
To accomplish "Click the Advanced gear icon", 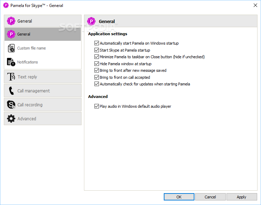I will click(11, 119).
